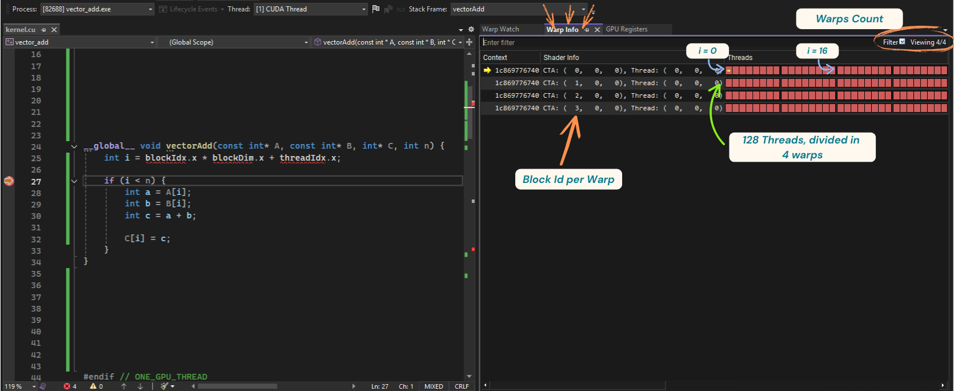The height and width of the screenshot is (391, 954).
Task: Click line number 32 in the editor
Action: 36,240
